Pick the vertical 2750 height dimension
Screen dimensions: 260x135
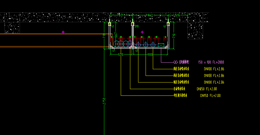(x=104, y=101)
